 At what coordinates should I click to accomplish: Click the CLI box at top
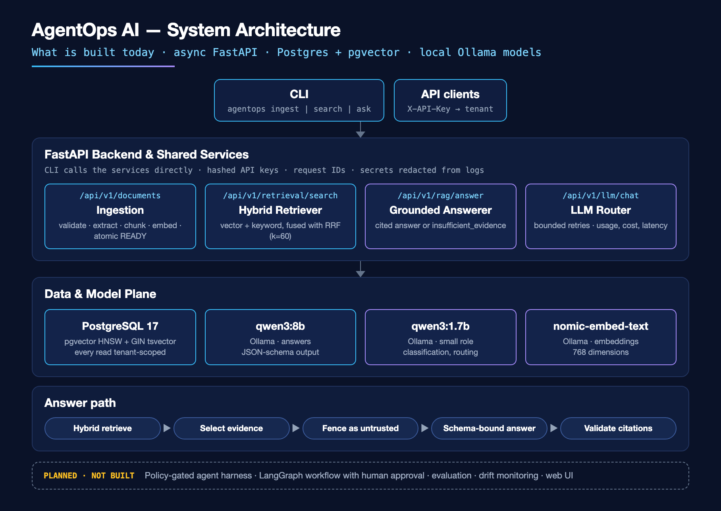[299, 100]
